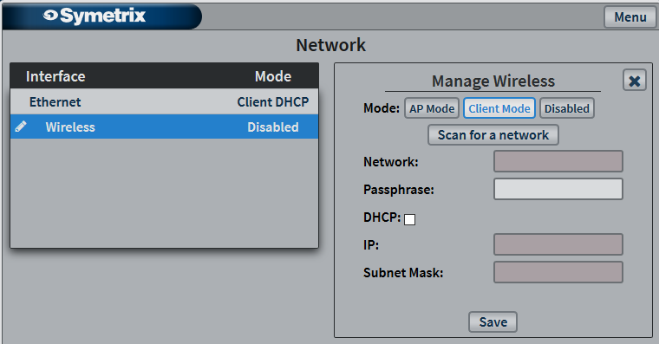
Task: Close the Manage Wireless panel with X
Action: pos(634,81)
